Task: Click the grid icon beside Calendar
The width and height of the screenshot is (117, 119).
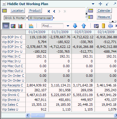Action: [91, 11]
